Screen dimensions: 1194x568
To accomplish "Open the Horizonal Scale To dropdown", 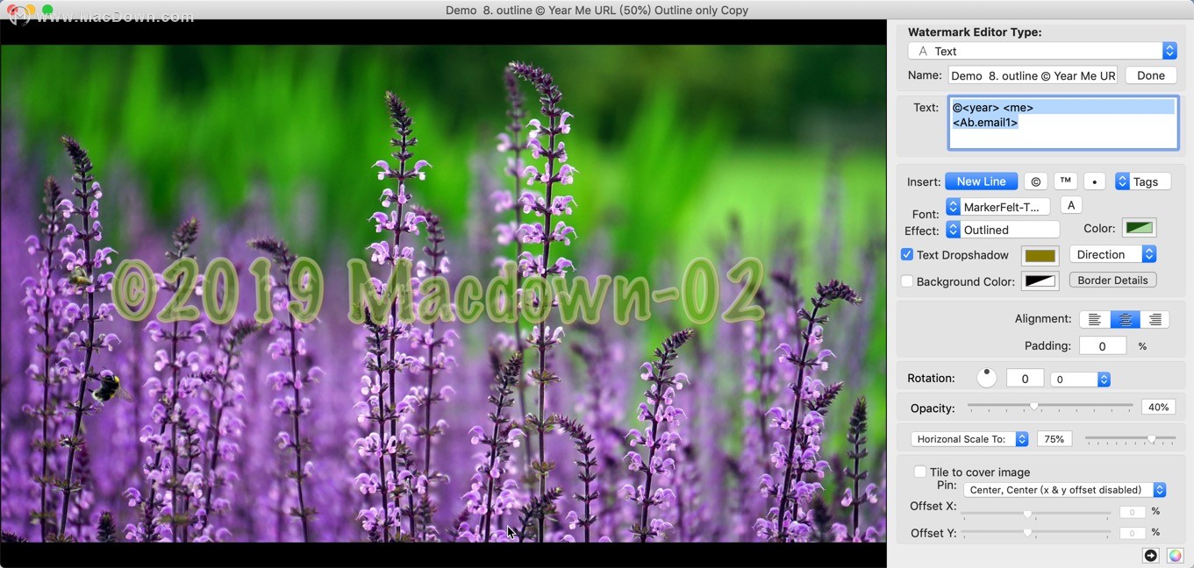I will point(969,439).
